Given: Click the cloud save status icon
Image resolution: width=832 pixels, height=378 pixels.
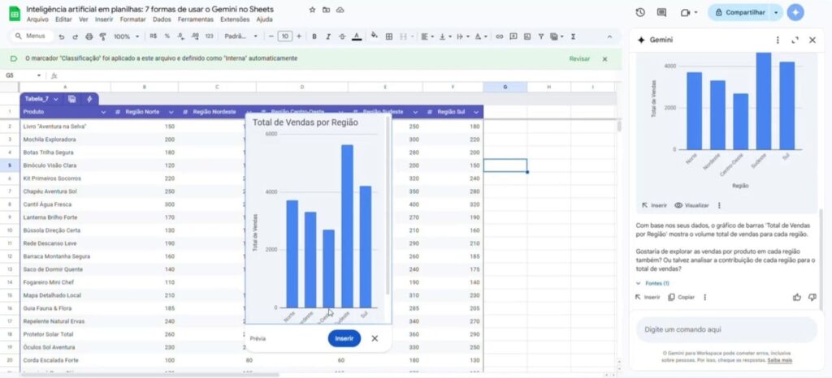Looking at the screenshot, I should [340, 10].
